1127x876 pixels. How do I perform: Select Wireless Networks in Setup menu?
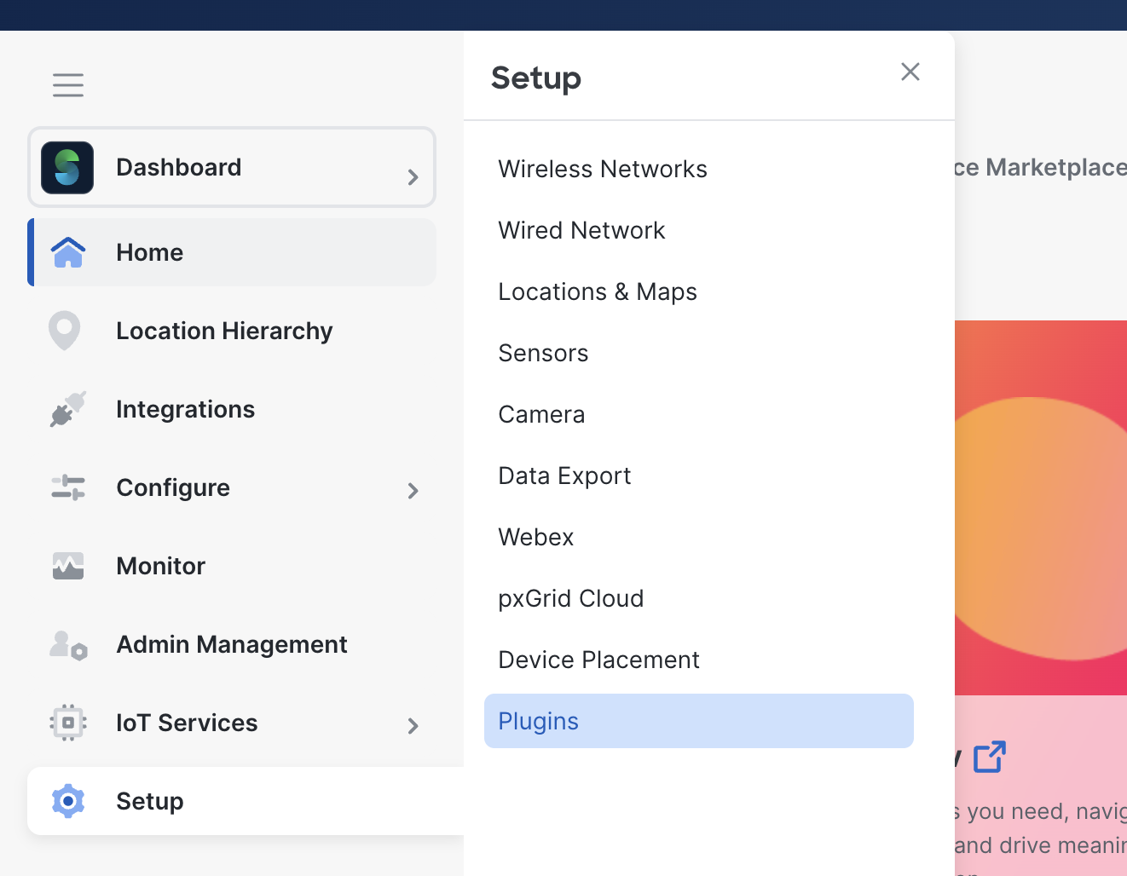tap(603, 169)
